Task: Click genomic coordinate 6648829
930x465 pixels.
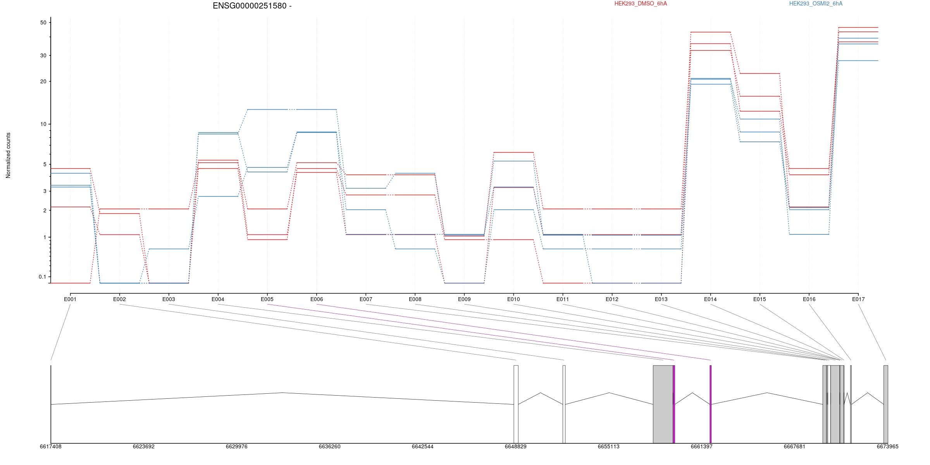Action: [515, 446]
